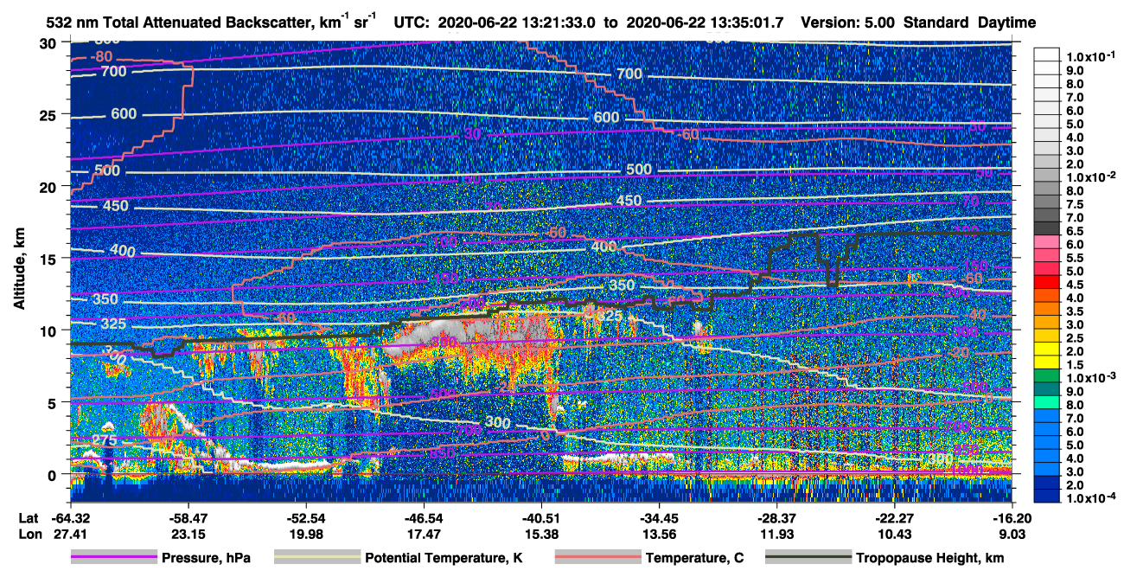Click the 'Lat' row label

click(x=28, y=518)
